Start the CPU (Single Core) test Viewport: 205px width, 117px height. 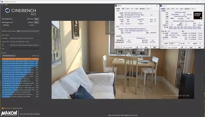pyautogui.click(x=36, y=22)
